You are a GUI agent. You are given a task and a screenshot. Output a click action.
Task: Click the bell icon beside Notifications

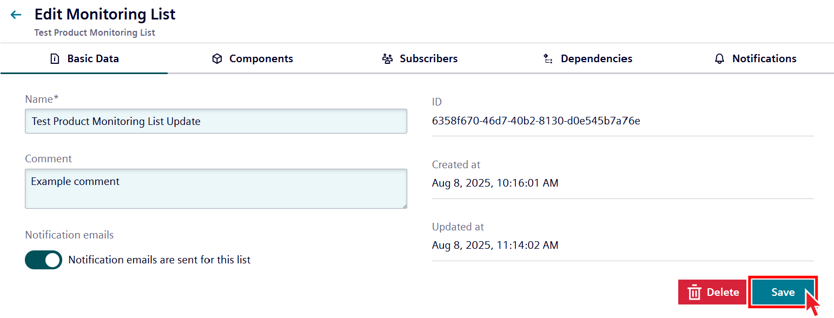[719, 59]
